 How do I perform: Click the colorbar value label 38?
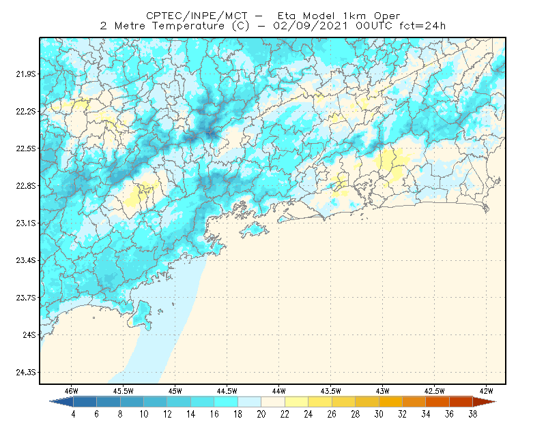[472, 414]
